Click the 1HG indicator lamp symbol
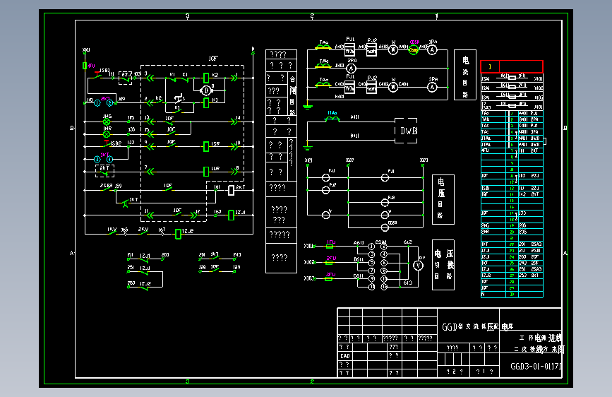Viewport: 612px width, 397px height. [x=107, y=122]
